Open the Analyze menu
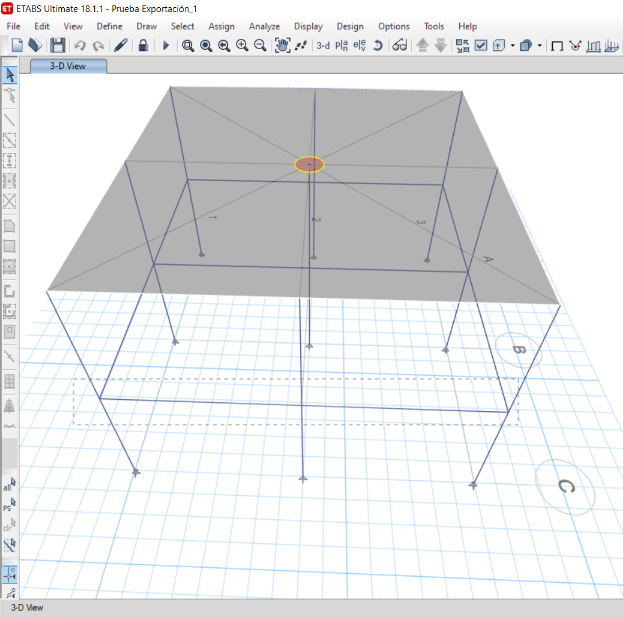 pos(264,26)
